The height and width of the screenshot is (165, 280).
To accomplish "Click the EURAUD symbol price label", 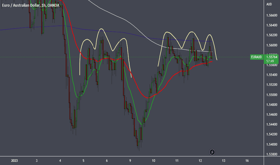I will pos(257,57).
